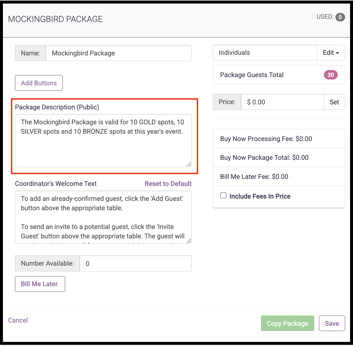The image size is (353, 346).
Task: Focus the package Name input field
Action: pos(119,53)
